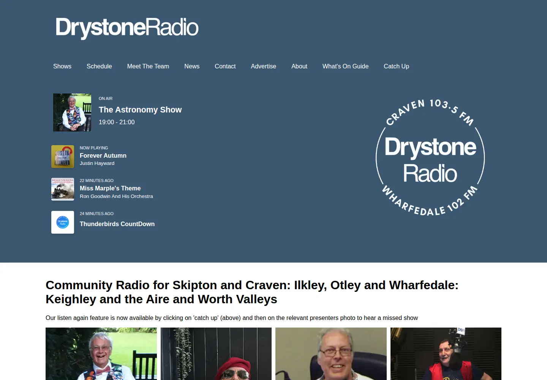Click the circular Drystone Radio Craven 103.5 FM emblem
This screenshot has width=547, height=380.
click(x=430, y=157)
